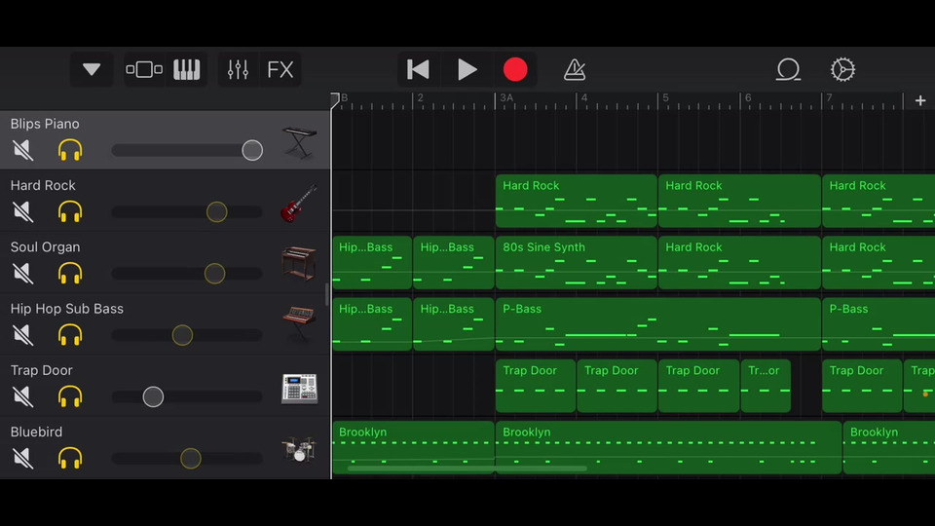
Task: Select Hard Rock region at bar 5
Action: (739, 201)
